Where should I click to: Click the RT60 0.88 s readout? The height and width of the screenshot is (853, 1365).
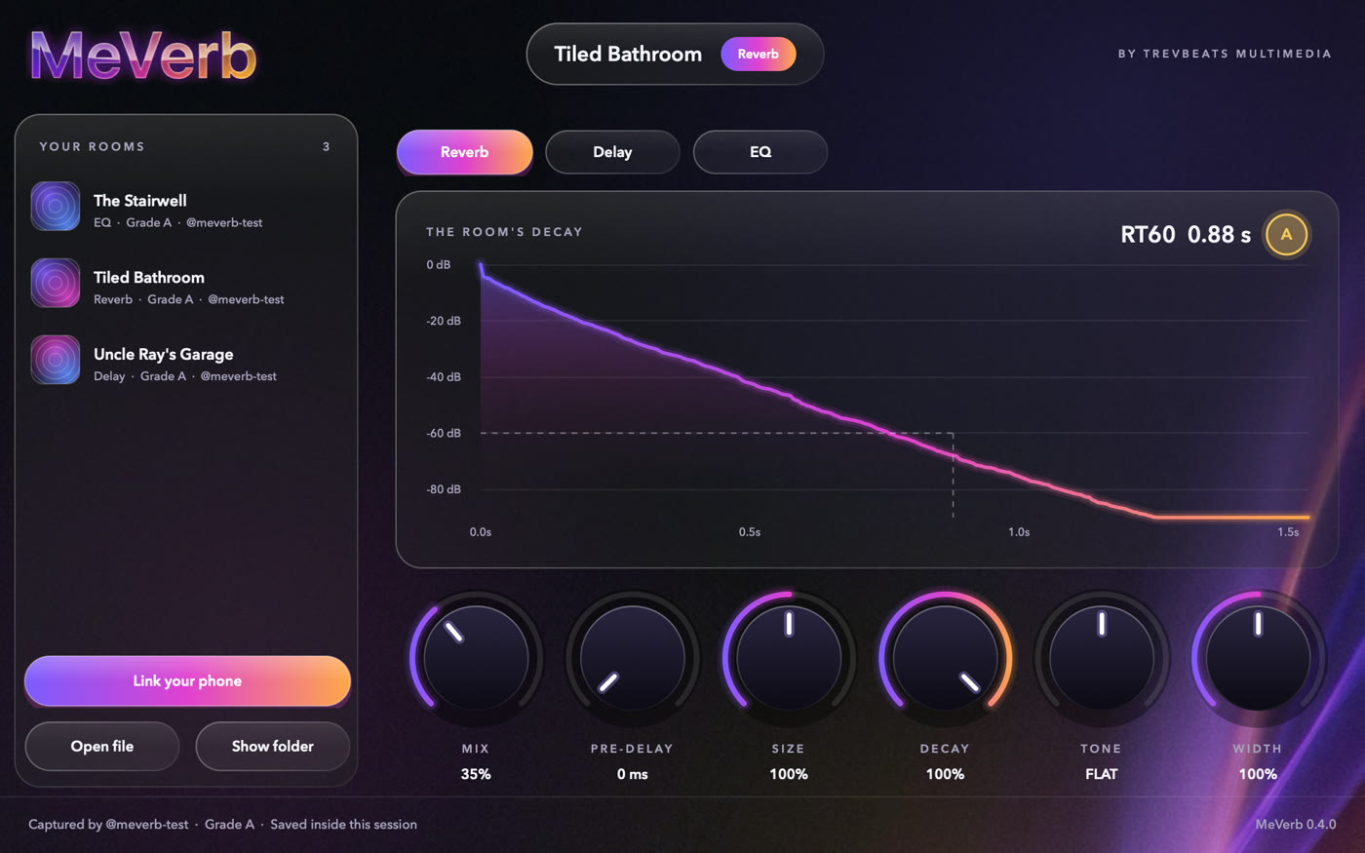(1186, 234)
